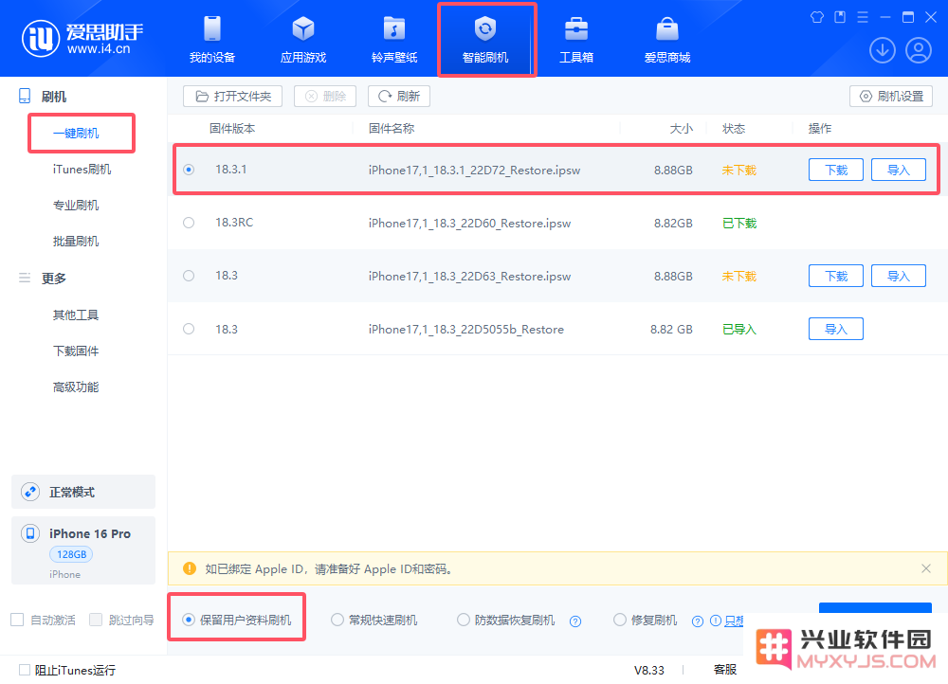Select the iPhone 16 Pro device card
This screenshot has height=684, width=948.
(x=83, y=550)
